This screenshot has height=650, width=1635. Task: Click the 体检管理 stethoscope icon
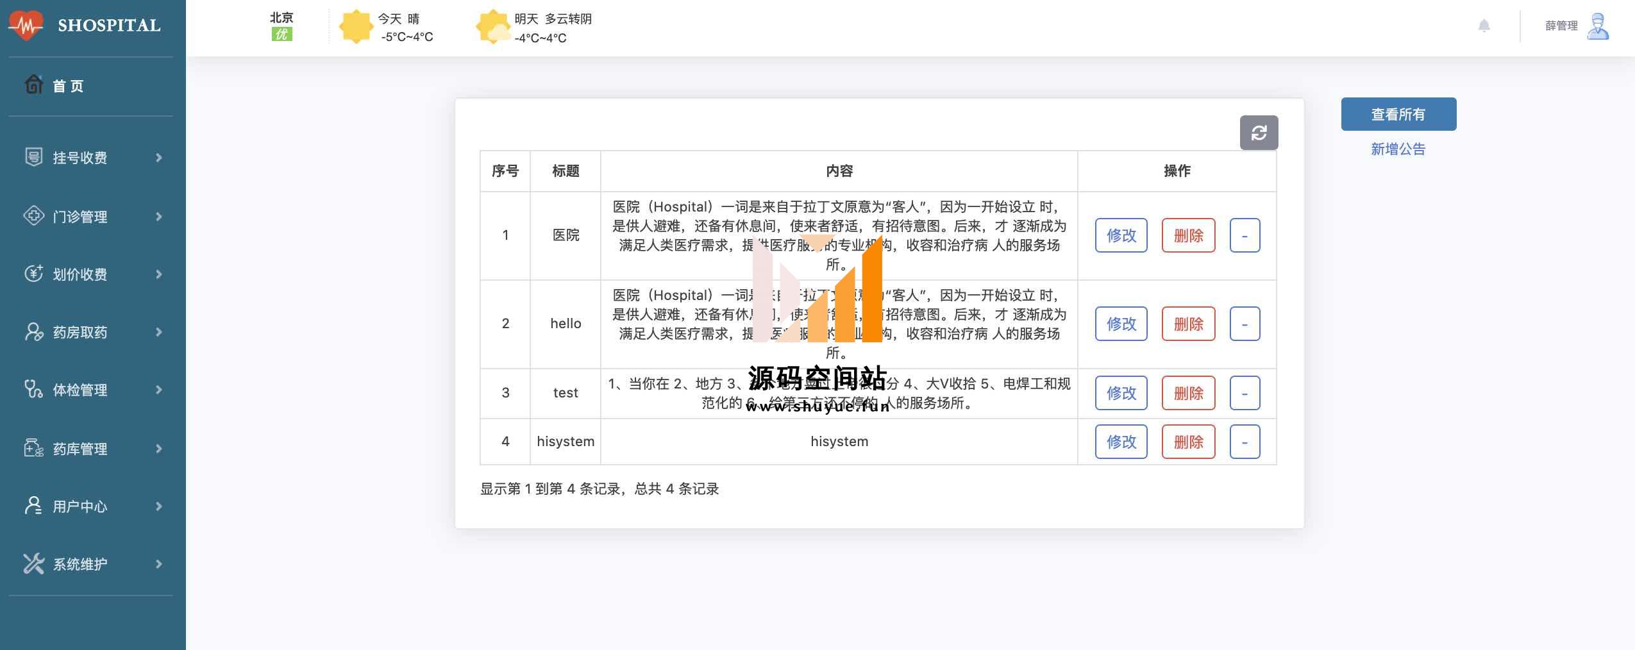click(34, 389)
